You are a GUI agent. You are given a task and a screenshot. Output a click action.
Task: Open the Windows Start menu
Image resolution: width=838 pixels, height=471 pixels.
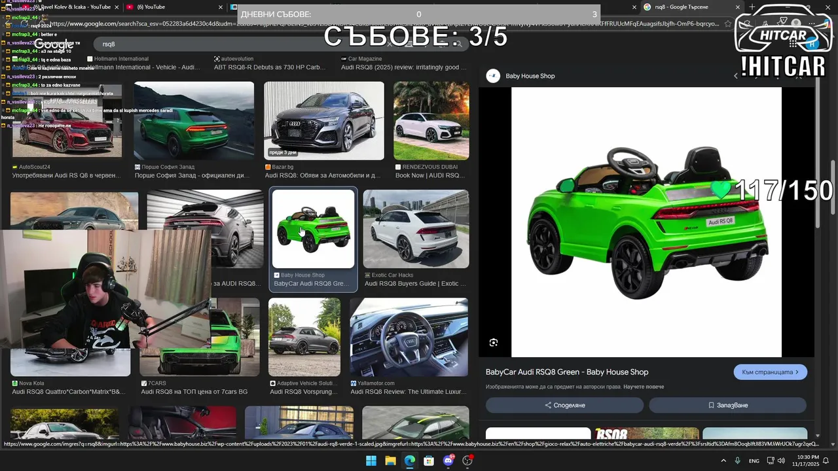coord(371,461)
